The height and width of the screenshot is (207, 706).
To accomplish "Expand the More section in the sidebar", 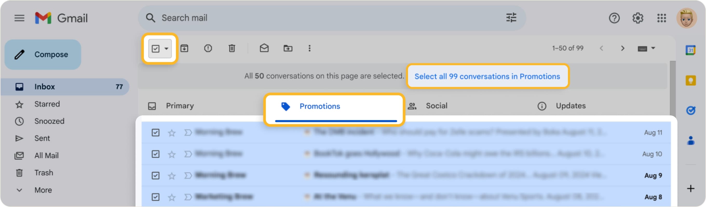I will pyautogui.click(x=43, y=190).
